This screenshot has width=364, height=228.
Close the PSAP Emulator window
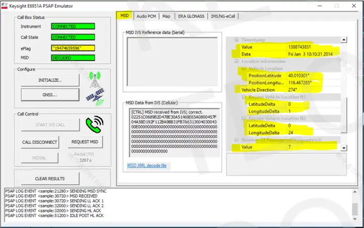pos(354,6)
